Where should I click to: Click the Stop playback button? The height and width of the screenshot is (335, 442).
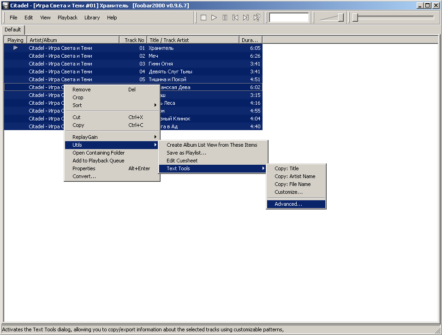(x=203, y=18)
